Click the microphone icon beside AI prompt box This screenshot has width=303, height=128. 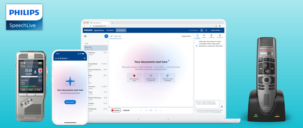click(x=222, y=107)
